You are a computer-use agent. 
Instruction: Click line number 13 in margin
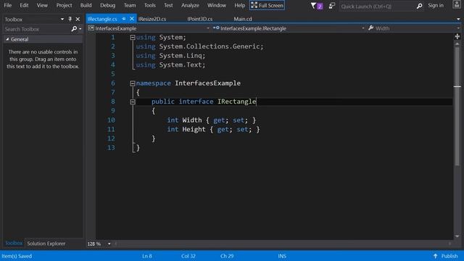coord(111,148)
